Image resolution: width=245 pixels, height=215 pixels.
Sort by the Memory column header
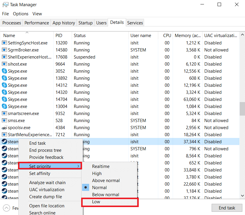[187, 36]
